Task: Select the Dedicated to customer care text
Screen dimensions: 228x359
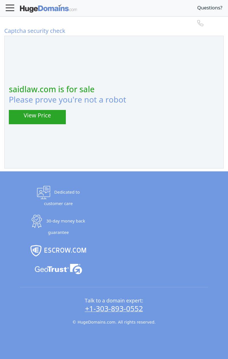Action: tap(62, 198)
